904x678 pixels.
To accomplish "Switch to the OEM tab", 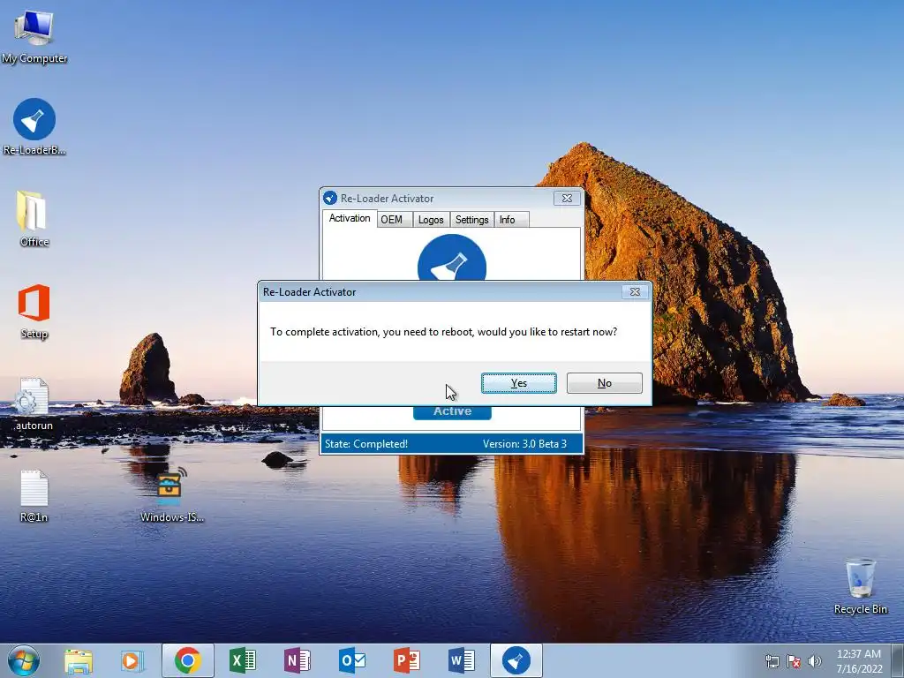I will [x=395, y=220].
